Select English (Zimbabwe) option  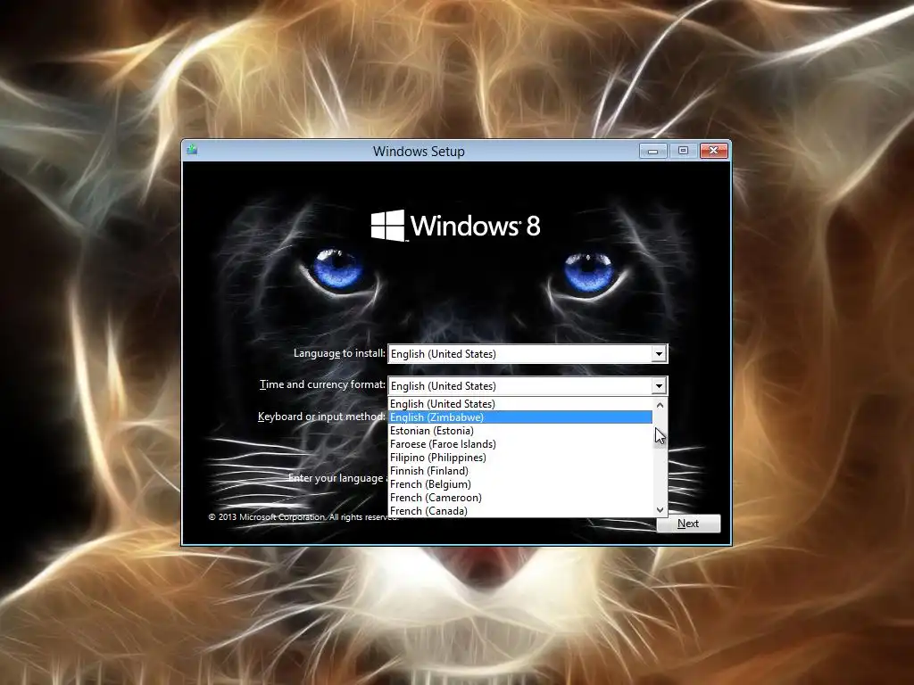(520, 417)
